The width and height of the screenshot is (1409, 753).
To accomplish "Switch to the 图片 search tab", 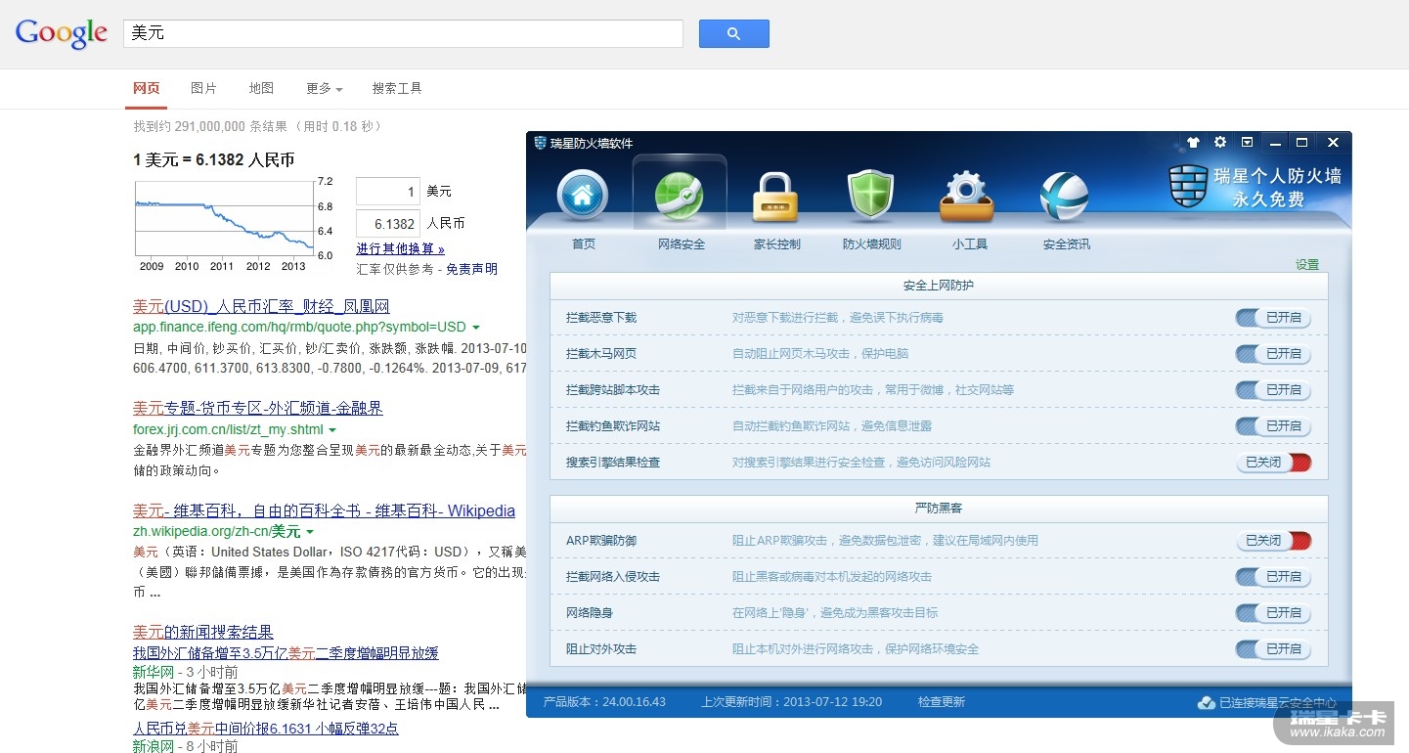I will [203, 89].
